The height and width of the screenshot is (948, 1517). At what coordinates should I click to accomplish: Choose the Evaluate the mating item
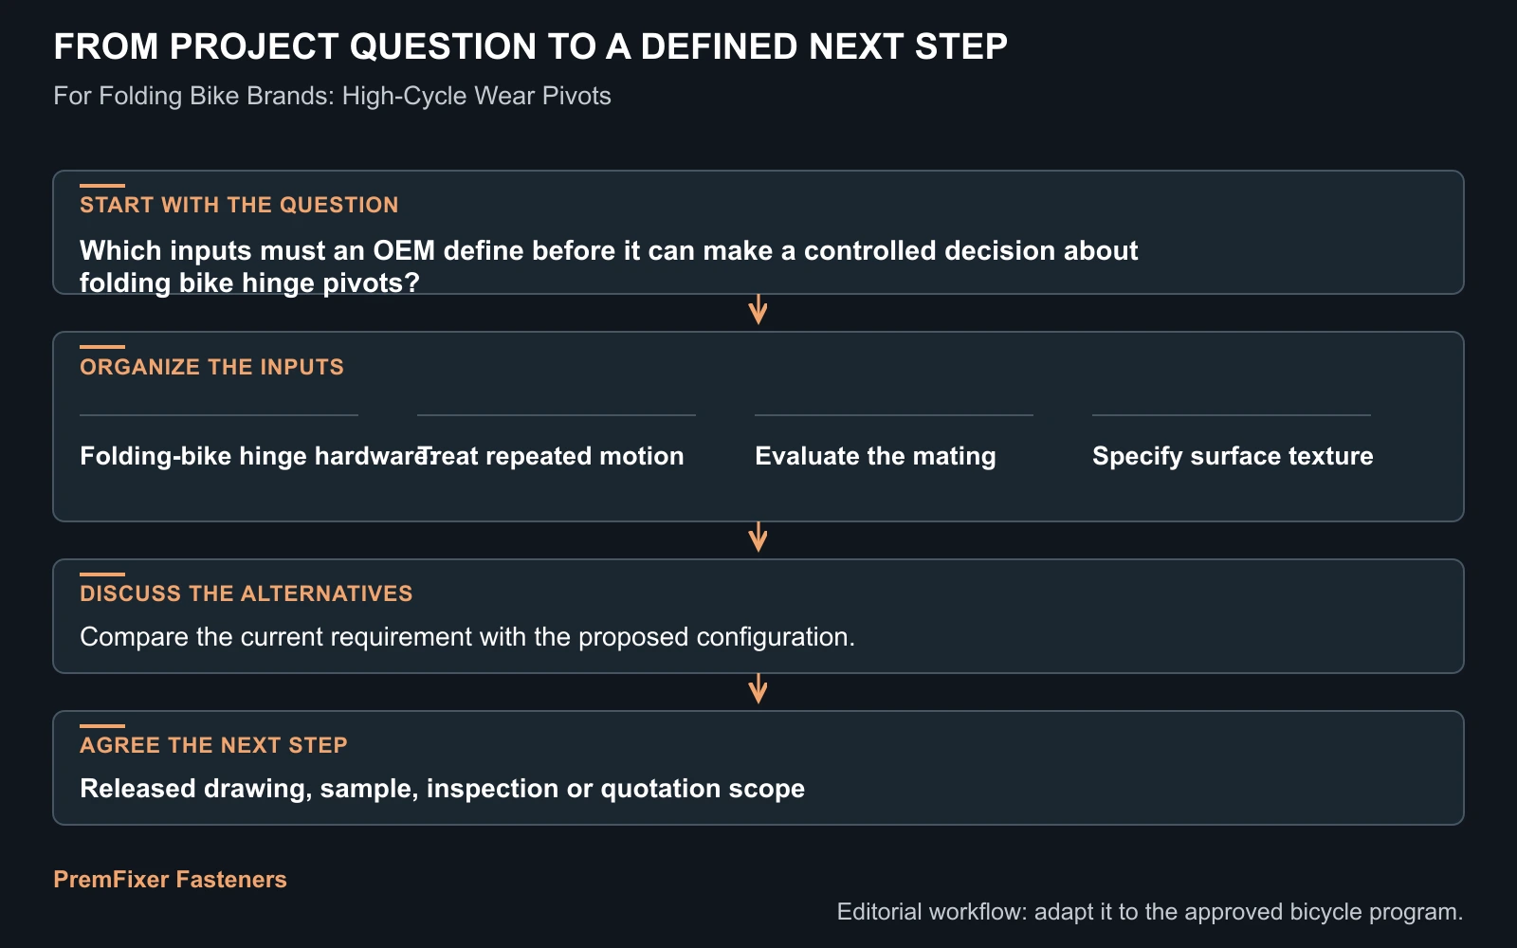tap(875, 456)
